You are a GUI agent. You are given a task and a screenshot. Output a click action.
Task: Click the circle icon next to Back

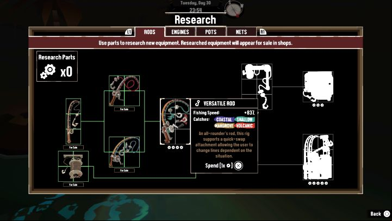(387, 214)
